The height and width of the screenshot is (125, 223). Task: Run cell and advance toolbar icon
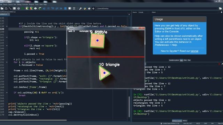click(x=31, y=8)
